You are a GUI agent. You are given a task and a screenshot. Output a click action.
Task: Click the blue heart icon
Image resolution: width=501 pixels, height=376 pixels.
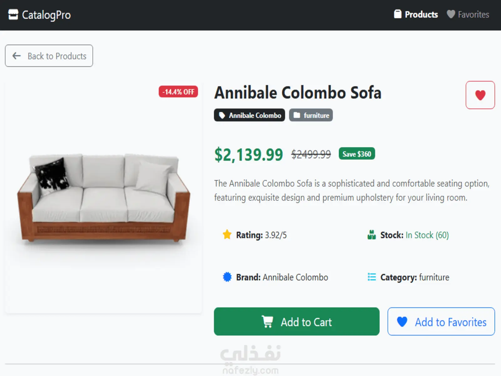click(402, 321)
